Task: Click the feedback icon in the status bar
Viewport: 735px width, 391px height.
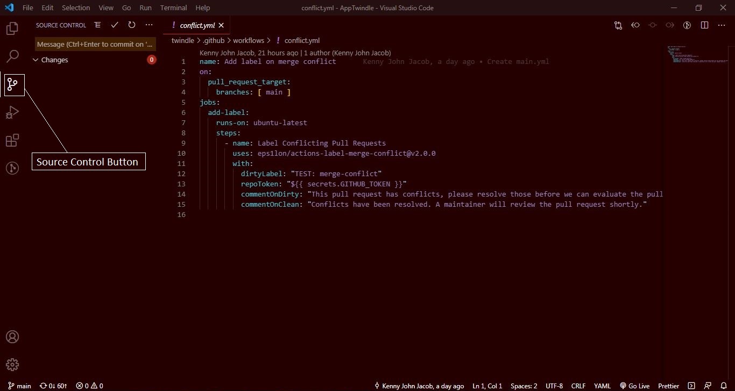Action: coord(708,386)
